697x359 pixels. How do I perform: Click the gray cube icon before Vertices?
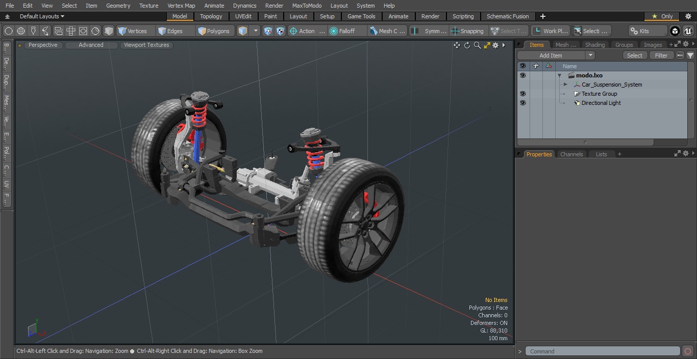click(109, 31)
